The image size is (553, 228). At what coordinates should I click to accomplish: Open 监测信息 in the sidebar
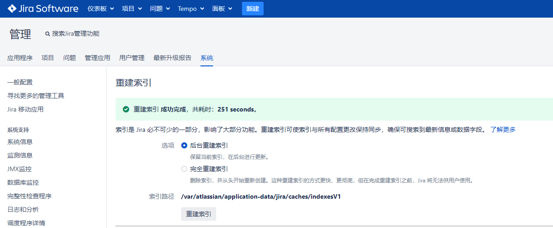[20, 155]
